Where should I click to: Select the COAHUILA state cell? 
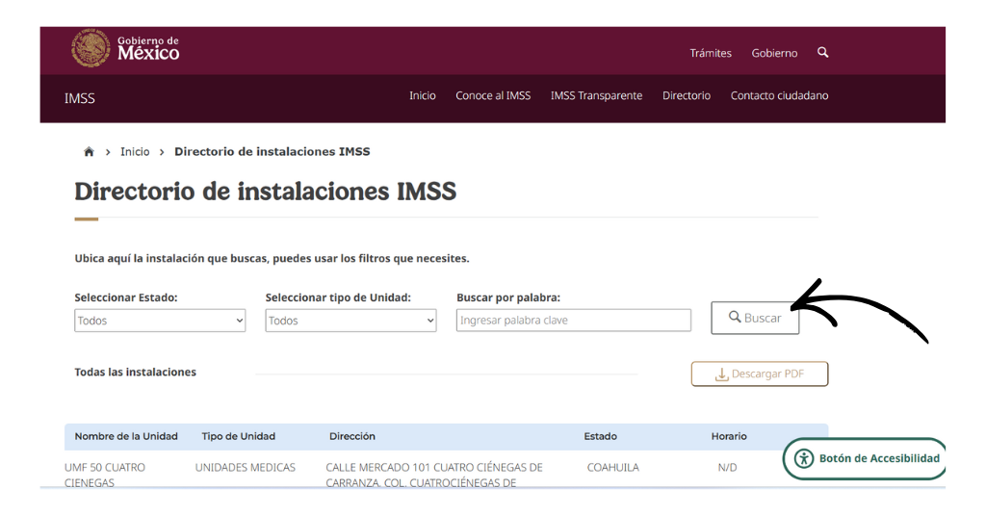pyautogui.click(x=613, y=468)
